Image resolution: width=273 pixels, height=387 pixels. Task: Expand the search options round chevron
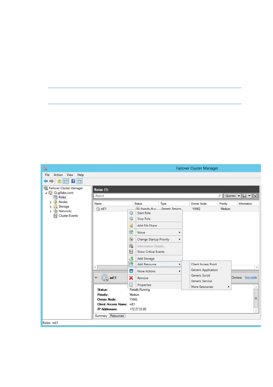pyautogui.click(x=255, y=196)
